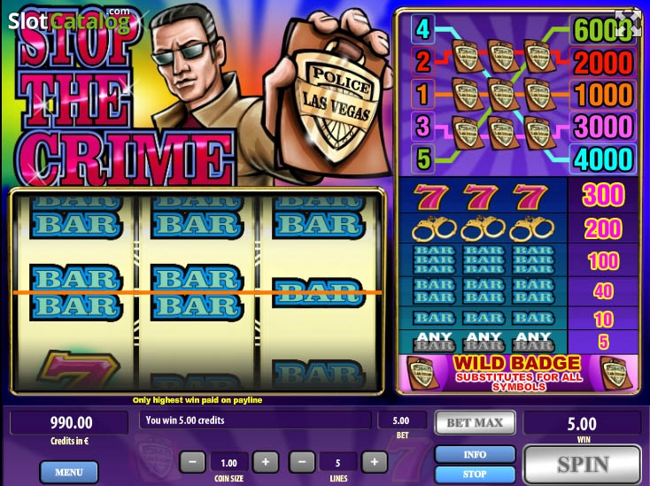The image size is (650, 486).
Task: Click the fullscreen expand icon
Action: point(627,24)
